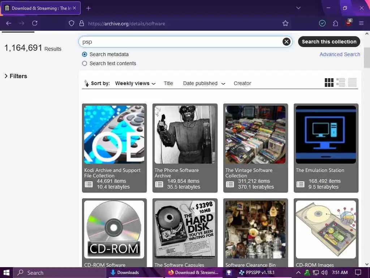Open the volume speaker icon in tray
The height and width of the screenshot is (278, 370).
pyautogui.click(x=324, y=273)
